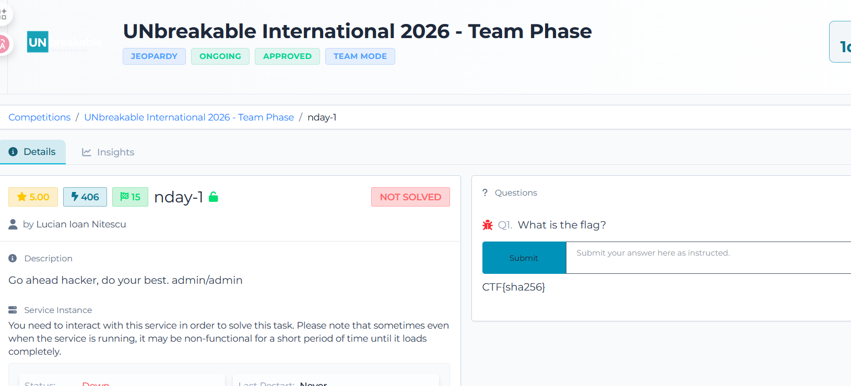Click the pink avatar icon at left edge

point(3,45)
